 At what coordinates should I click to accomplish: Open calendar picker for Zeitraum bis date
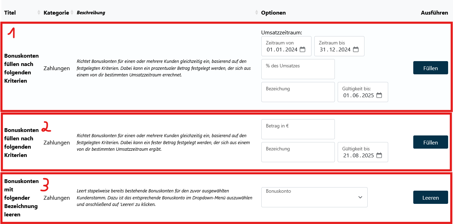coord(355,50)
